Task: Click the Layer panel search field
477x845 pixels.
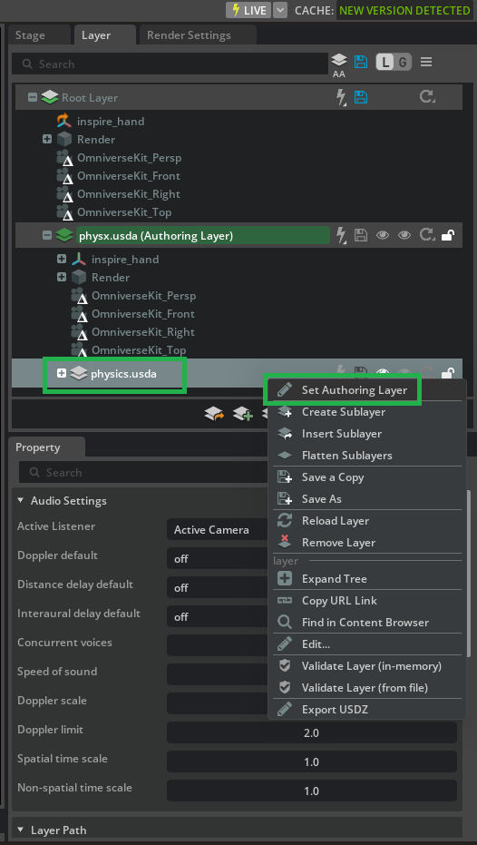Action: click(x=170, y=64)
